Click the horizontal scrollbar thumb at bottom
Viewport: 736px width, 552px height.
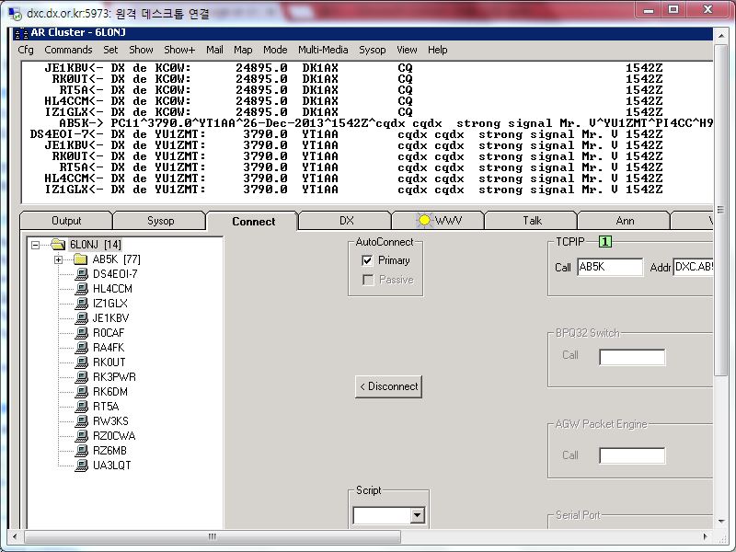[213, 536]
